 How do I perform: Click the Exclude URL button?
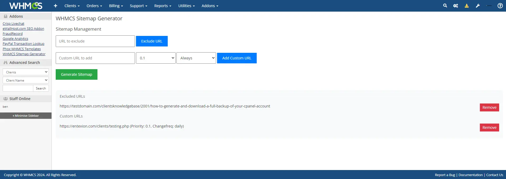tap(152, 41)
